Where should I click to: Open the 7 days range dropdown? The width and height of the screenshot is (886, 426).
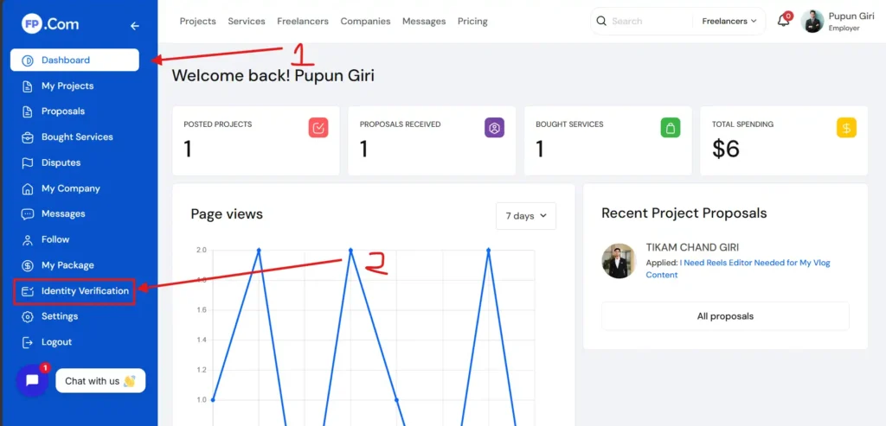[x=525, y=216]
